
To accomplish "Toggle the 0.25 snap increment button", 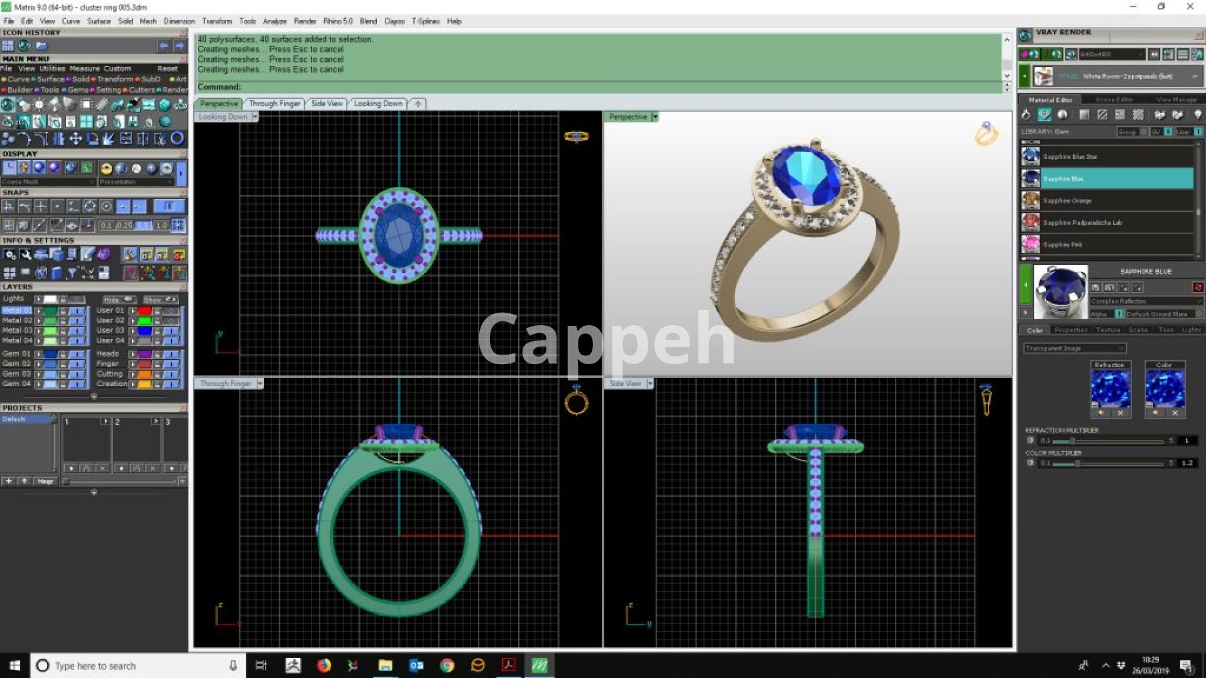I will 124,225.
